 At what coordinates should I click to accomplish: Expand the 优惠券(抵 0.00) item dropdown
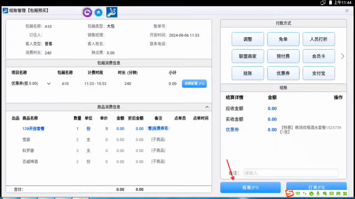[x=49, y=83]
